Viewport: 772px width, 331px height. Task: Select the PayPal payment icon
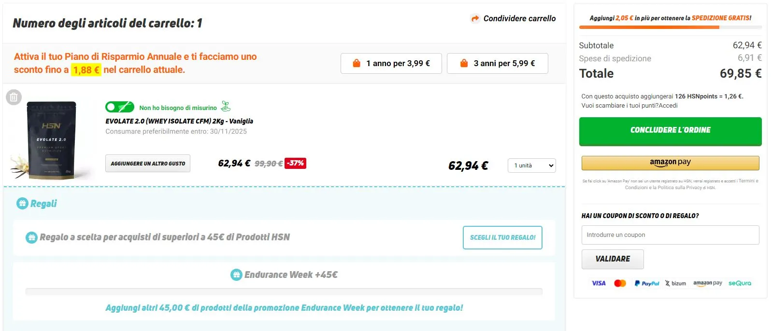[x=647, y=283]
